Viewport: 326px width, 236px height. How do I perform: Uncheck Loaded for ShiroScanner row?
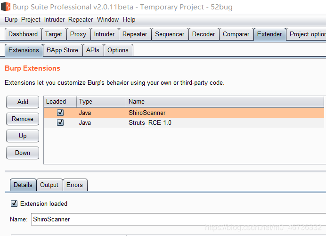click(60, 113)
